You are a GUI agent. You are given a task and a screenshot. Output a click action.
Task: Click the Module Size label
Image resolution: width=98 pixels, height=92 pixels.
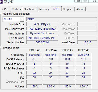(17, 24)
